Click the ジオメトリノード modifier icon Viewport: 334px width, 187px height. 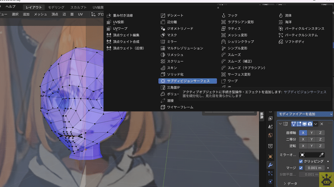(163, 29)
